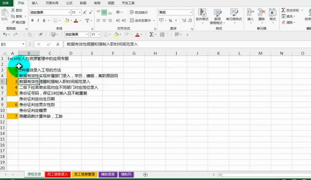The height and width of the screenshot is (180, 311).
Task: Apply percent style format
Action: [170, 21]
